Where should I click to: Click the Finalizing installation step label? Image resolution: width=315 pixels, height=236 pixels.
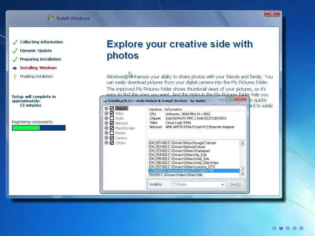tap(36, 77)
